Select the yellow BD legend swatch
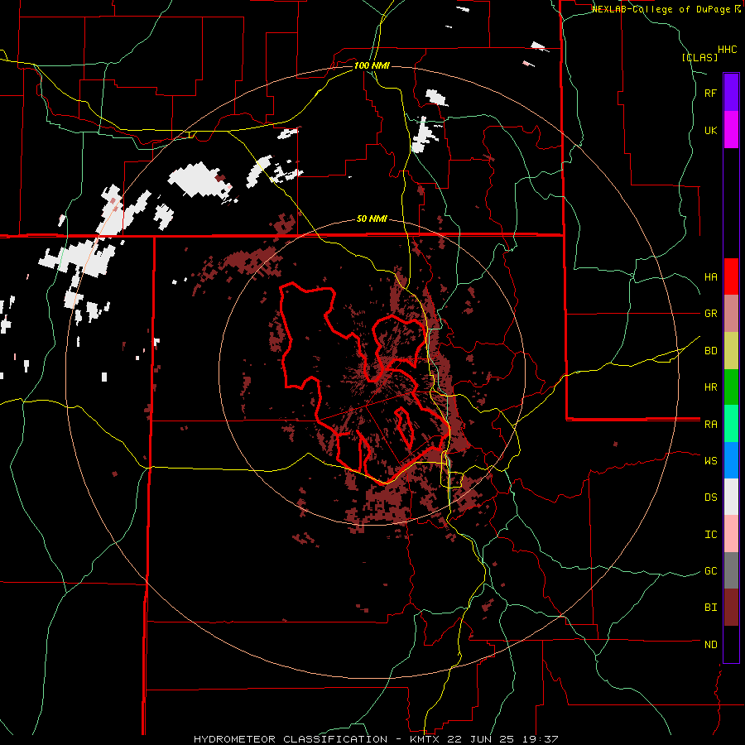745x745 pixels. coord(731,351)
